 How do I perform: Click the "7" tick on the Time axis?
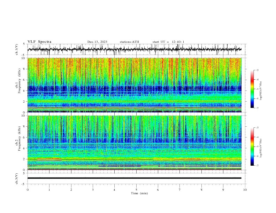(x=180, y=190)
